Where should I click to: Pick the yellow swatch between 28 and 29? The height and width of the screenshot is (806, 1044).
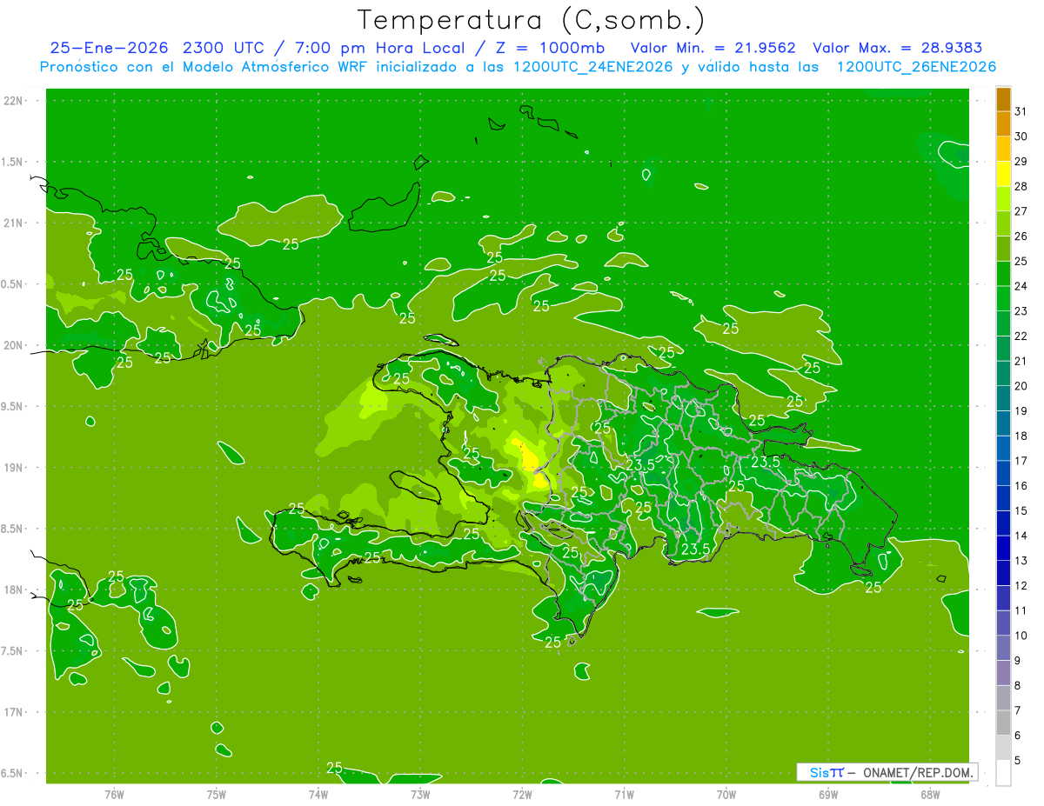pos(1003,174)
